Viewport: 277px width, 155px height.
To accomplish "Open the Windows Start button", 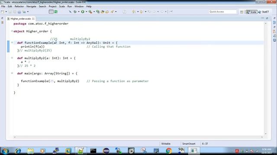I will pyautogui.click(x=5, y=151).
